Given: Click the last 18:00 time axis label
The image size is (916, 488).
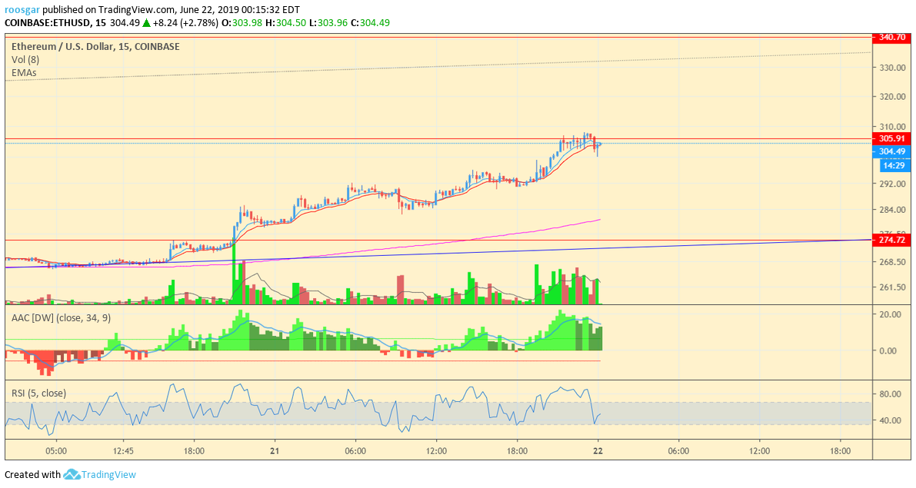Looking at the screenshot, I should 840,450.
